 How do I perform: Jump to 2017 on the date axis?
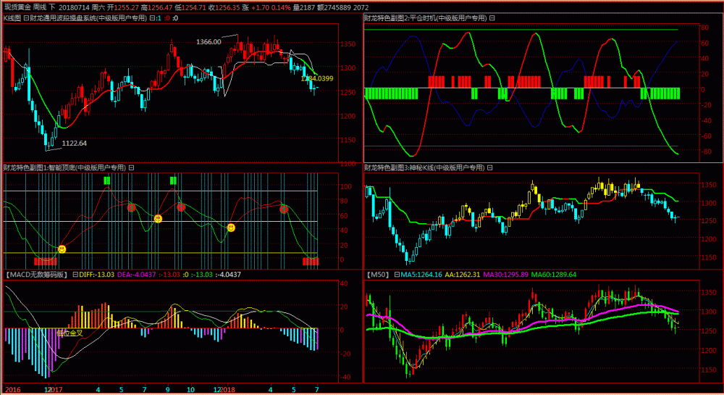click(56, 389)
